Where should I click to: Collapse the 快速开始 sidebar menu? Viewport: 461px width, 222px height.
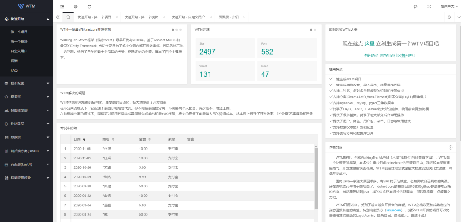[x=26, y=19]
